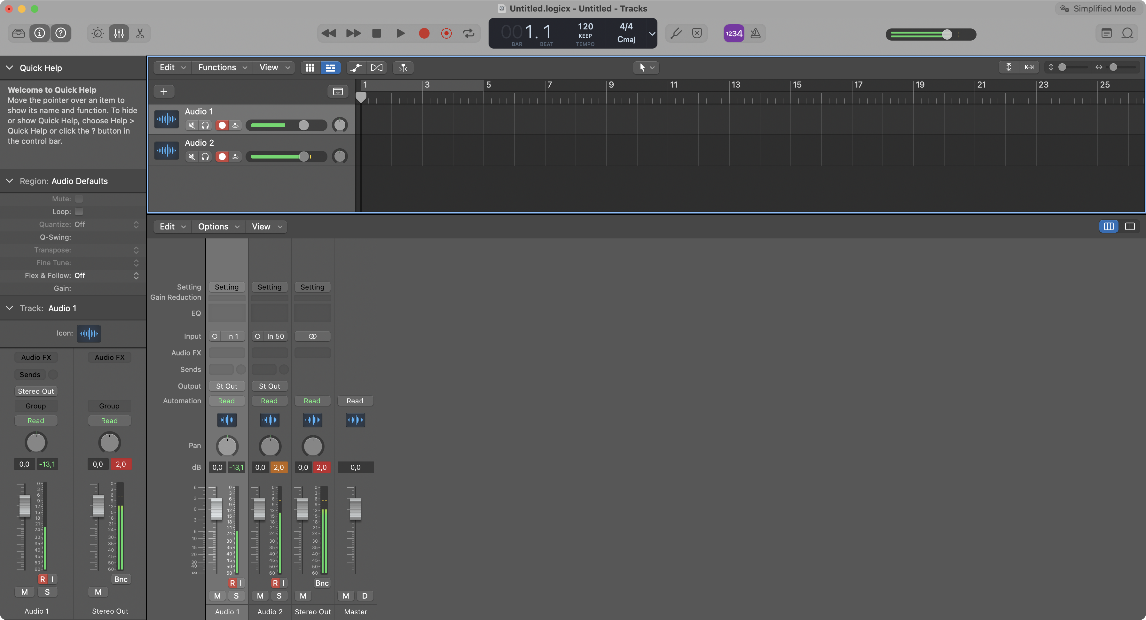Open the Library drawer icon

tap(18, 33)
